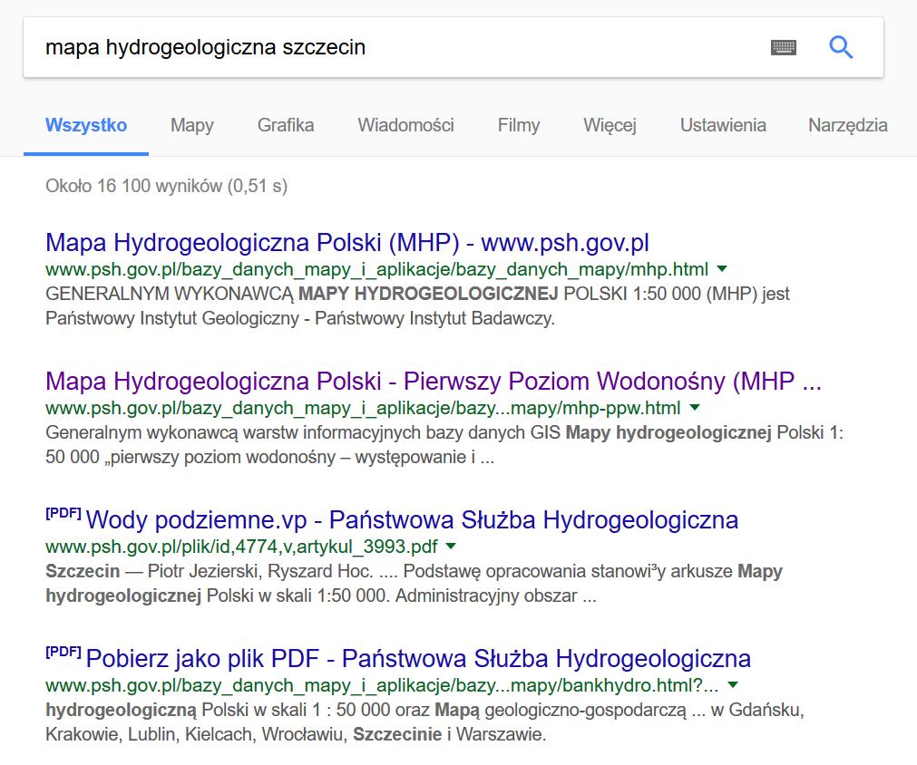Click the blue search magnifier icon
The height and width of the screenshot is (765, 917).
tap(841, 47)
